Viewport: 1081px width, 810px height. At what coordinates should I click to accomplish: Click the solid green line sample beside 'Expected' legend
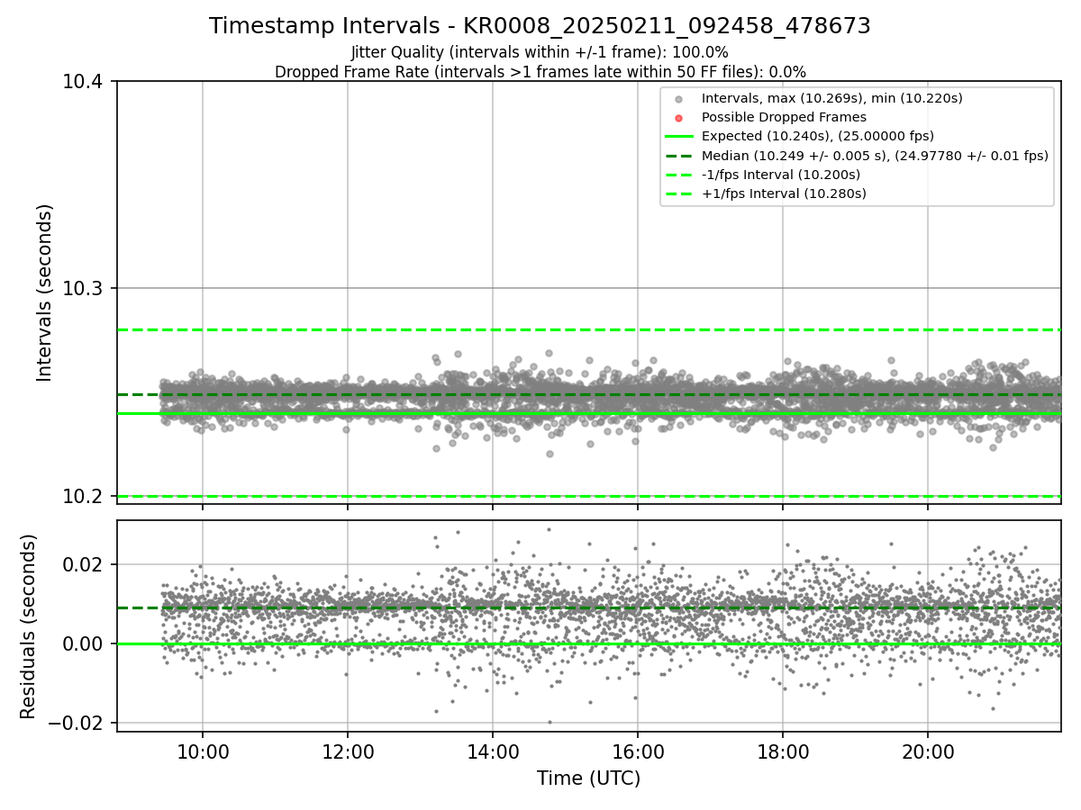pyautogui.click(x=679, y=137)
